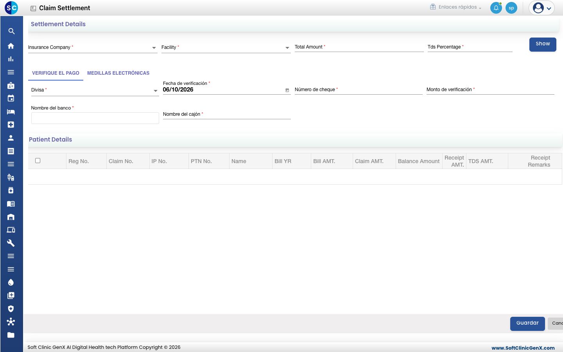Click the calendar icon for Fecha de verificación
This screenshot has width=563, height=352.
287,90
